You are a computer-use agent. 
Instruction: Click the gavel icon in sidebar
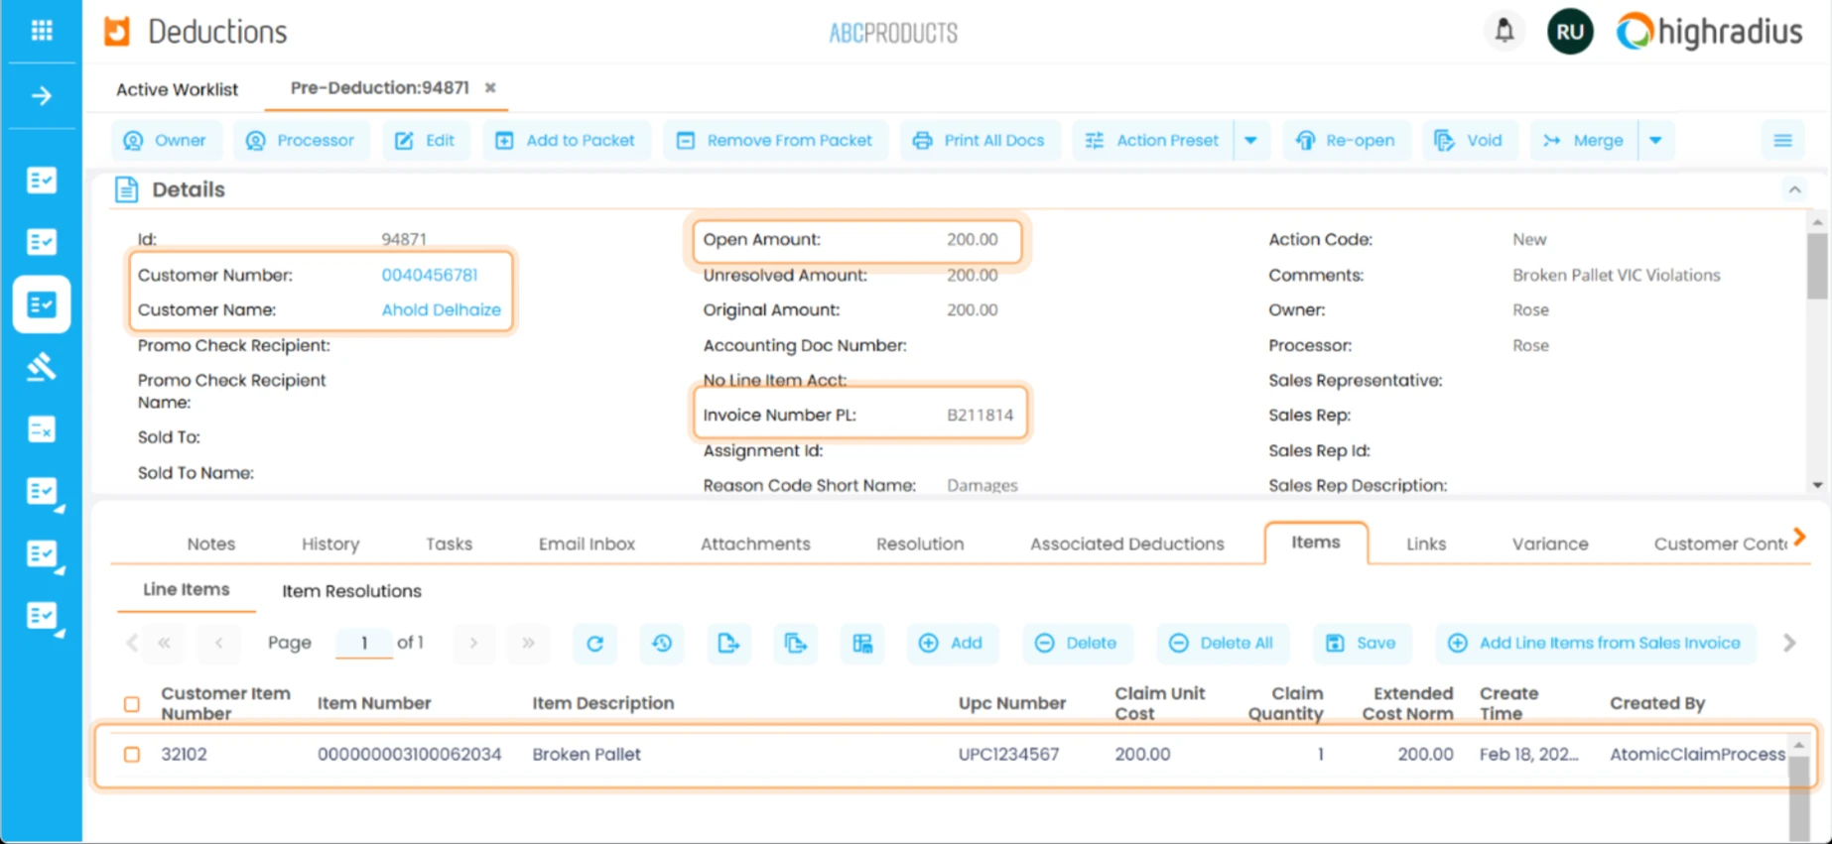click(x=42, y=367)
